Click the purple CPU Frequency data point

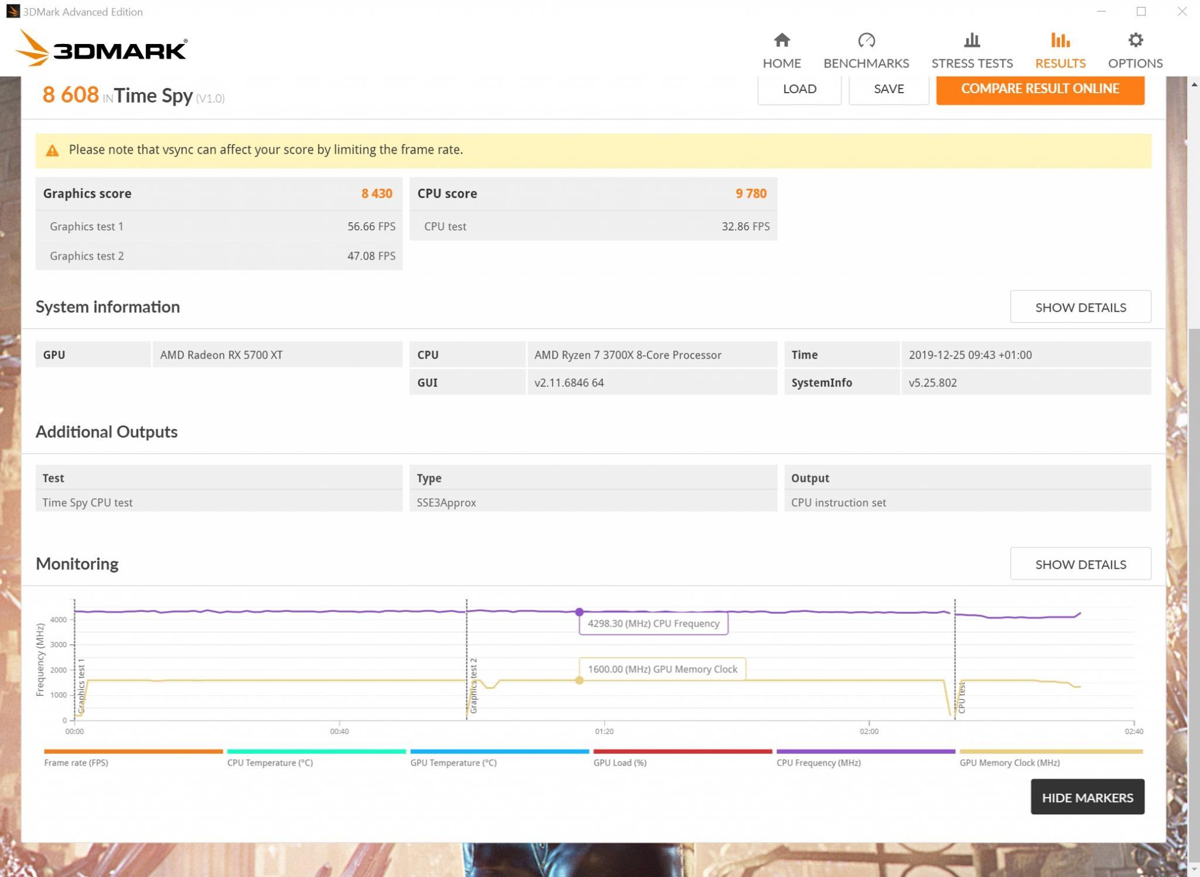pyautogui.click(x=579, y=611)
